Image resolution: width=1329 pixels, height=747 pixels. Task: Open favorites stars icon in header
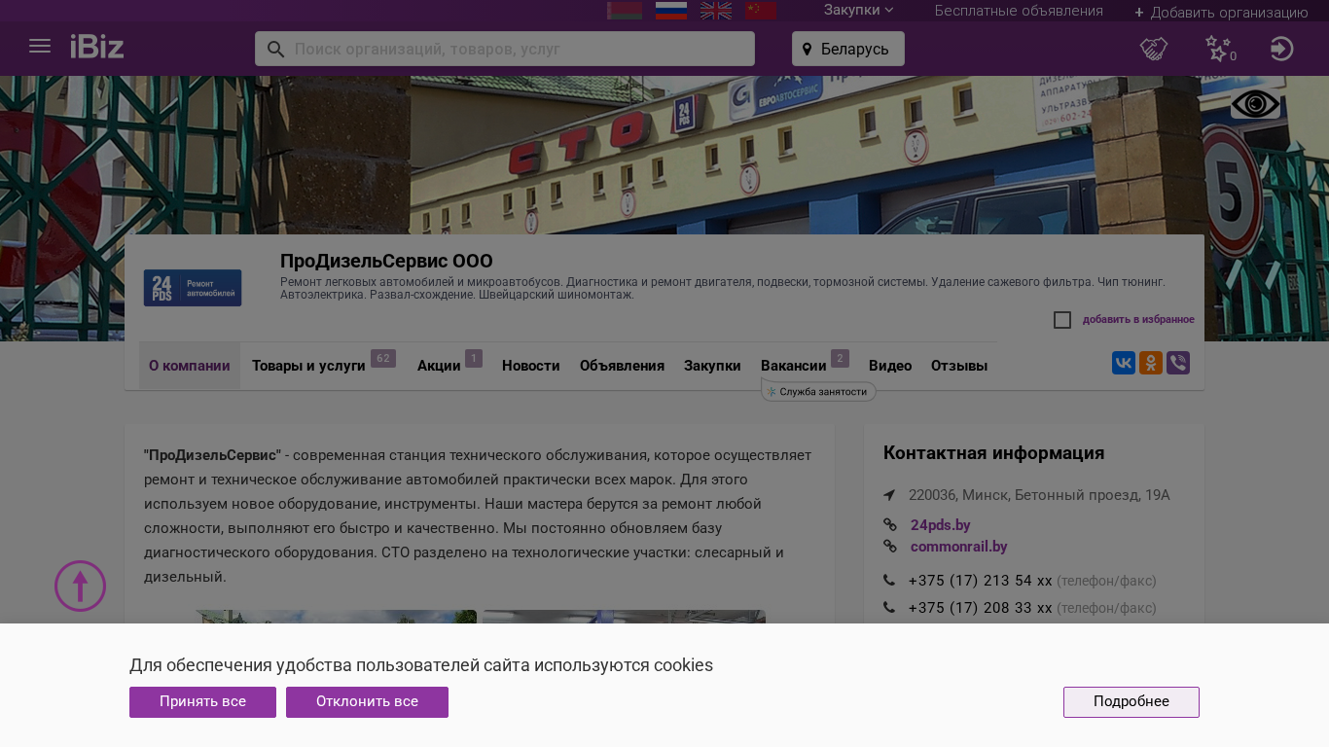pyautogui.click(x=1218, y=49)
